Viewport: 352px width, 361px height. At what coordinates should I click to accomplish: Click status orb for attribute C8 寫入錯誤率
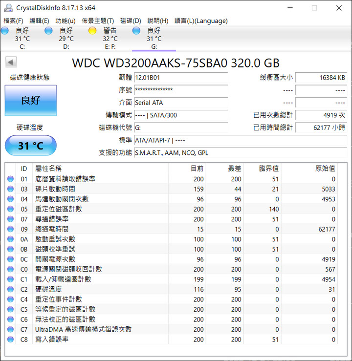point(10,340)
